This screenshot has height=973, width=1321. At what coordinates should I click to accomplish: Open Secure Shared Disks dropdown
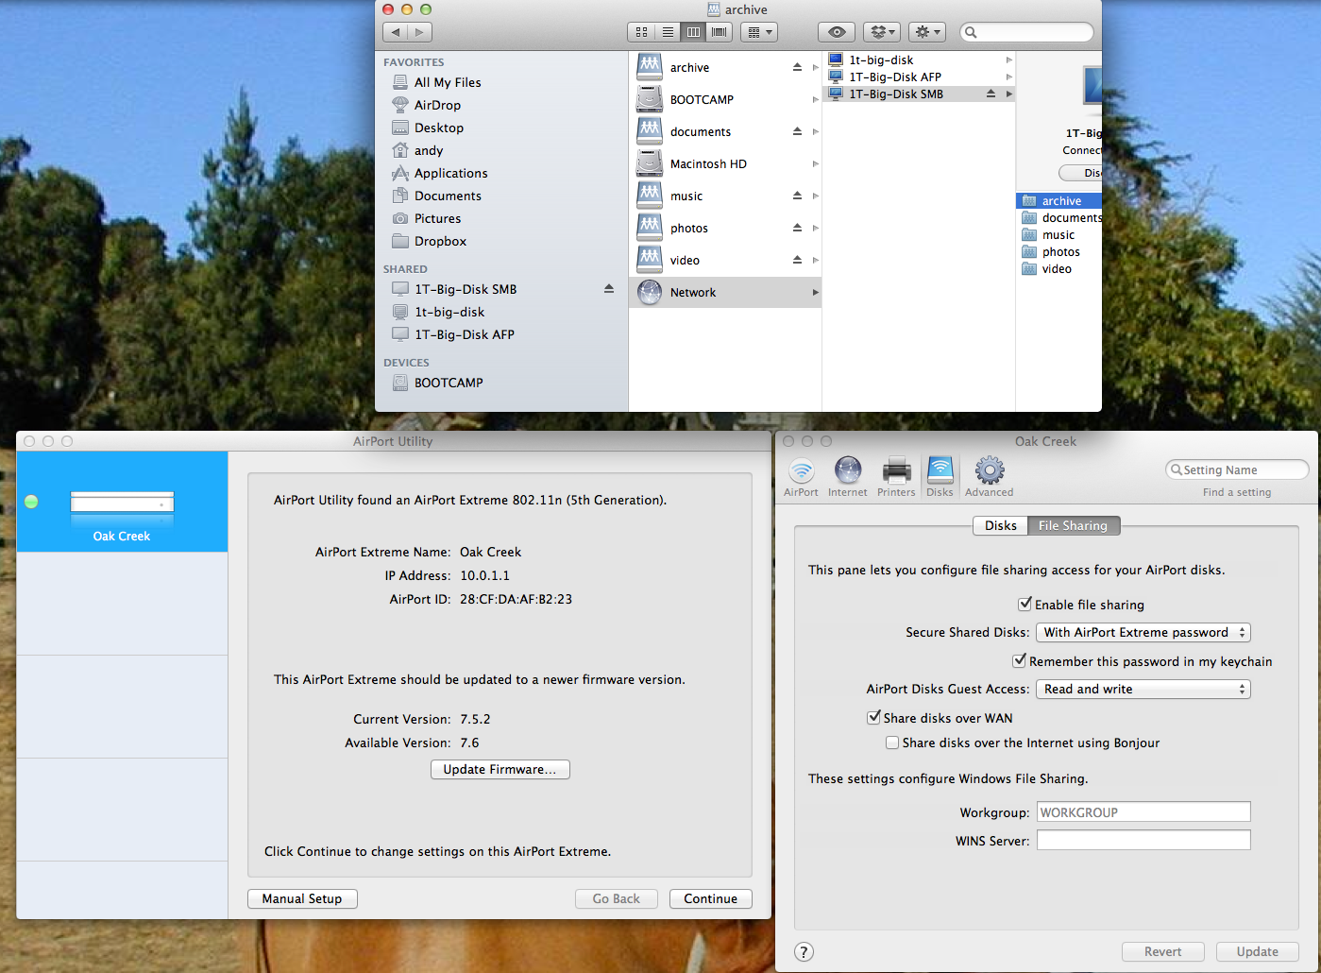[1143, 632]
